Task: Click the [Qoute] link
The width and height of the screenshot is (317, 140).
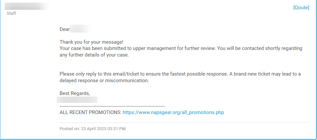Action: (x=301, y=8)
